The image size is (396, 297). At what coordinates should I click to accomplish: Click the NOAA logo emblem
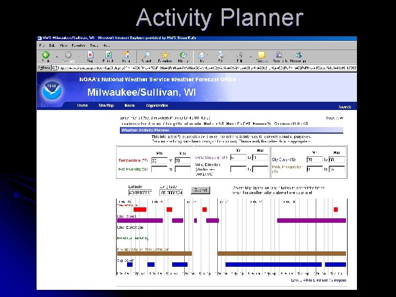click(52, 90)
